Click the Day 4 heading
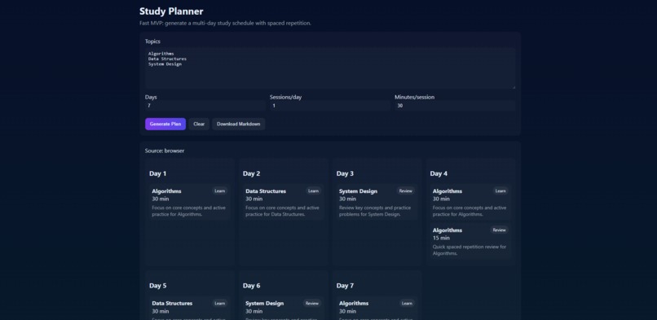The width and height of the screenshot is (657, 320). point(439,173)
